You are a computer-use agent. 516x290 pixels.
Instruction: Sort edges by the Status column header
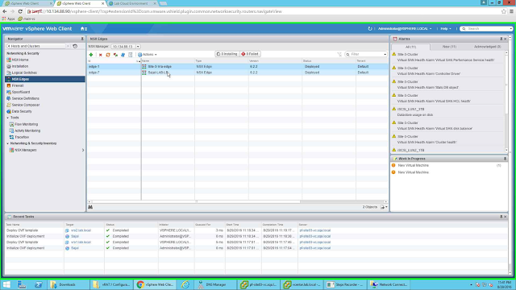pyautogui.click(x=329, y=61)
